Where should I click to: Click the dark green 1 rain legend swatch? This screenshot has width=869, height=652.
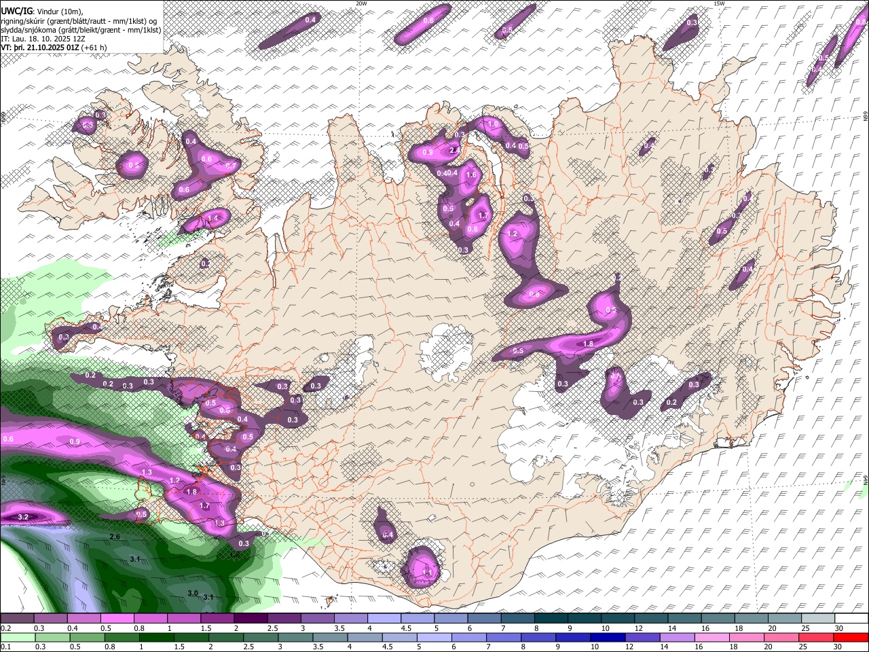coord(158,637)
